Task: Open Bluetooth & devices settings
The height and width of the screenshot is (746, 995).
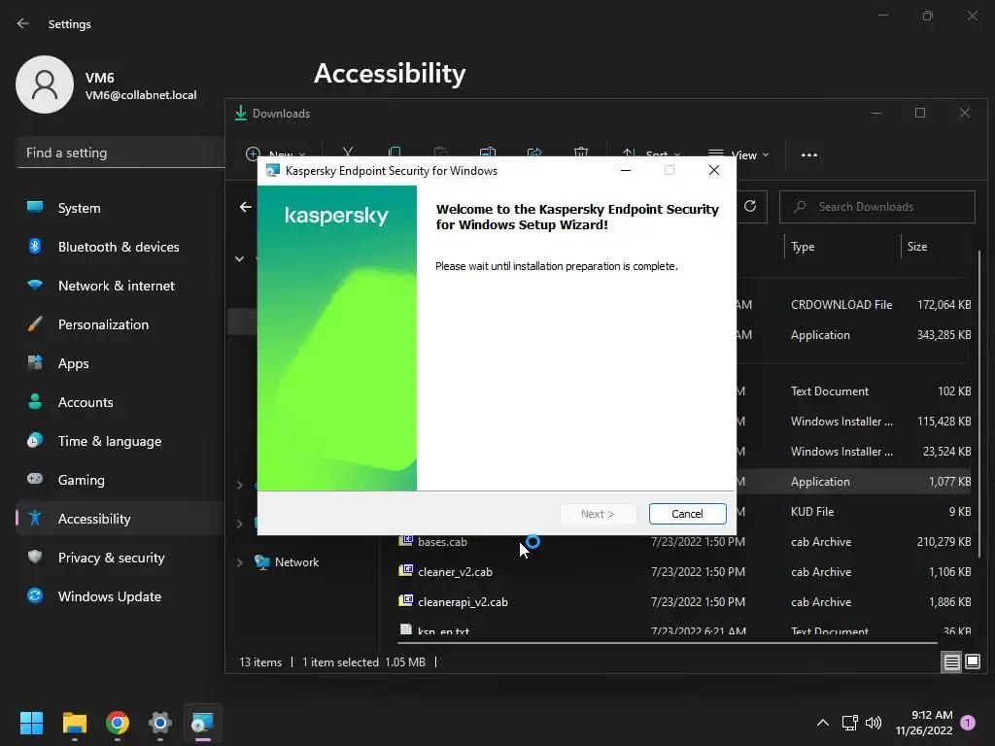Action: (120, 247)
